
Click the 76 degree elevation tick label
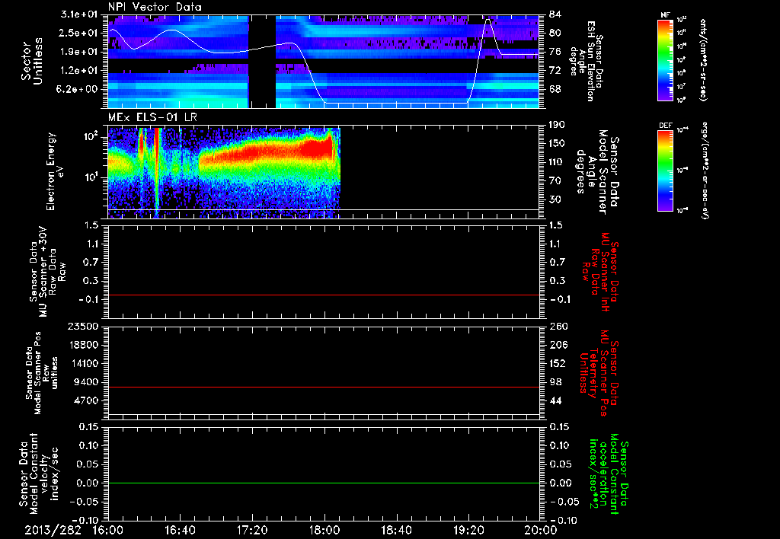pyautogui.click(x=555, y=52)
